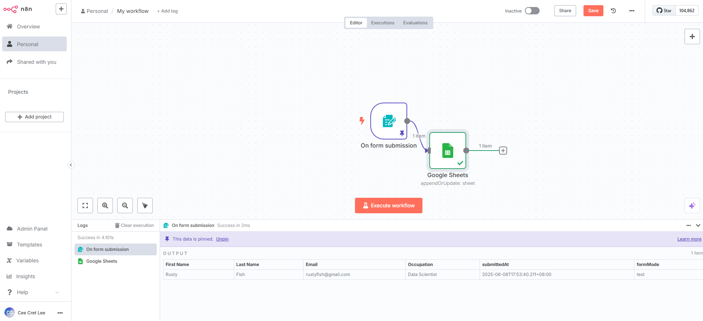Zoom in on the workflow canvas

click(x=105, y=206)
